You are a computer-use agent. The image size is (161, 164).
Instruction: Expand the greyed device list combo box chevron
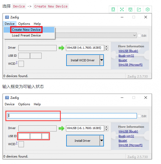[x=134, y=35]
